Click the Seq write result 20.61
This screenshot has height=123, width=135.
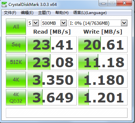coord(103,44)
